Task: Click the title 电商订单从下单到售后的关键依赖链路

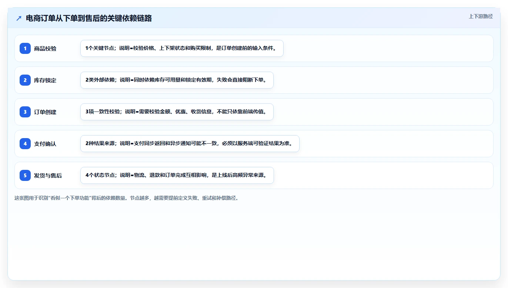Action: [89, 18]
